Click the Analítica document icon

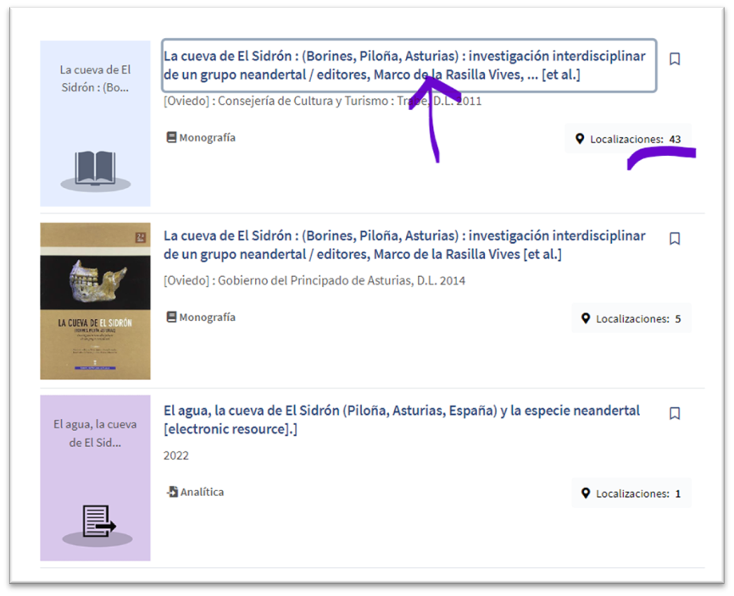tap(172, 492)
